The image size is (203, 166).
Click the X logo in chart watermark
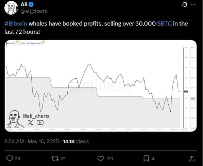pyautogui.click(x=30, y=122)
